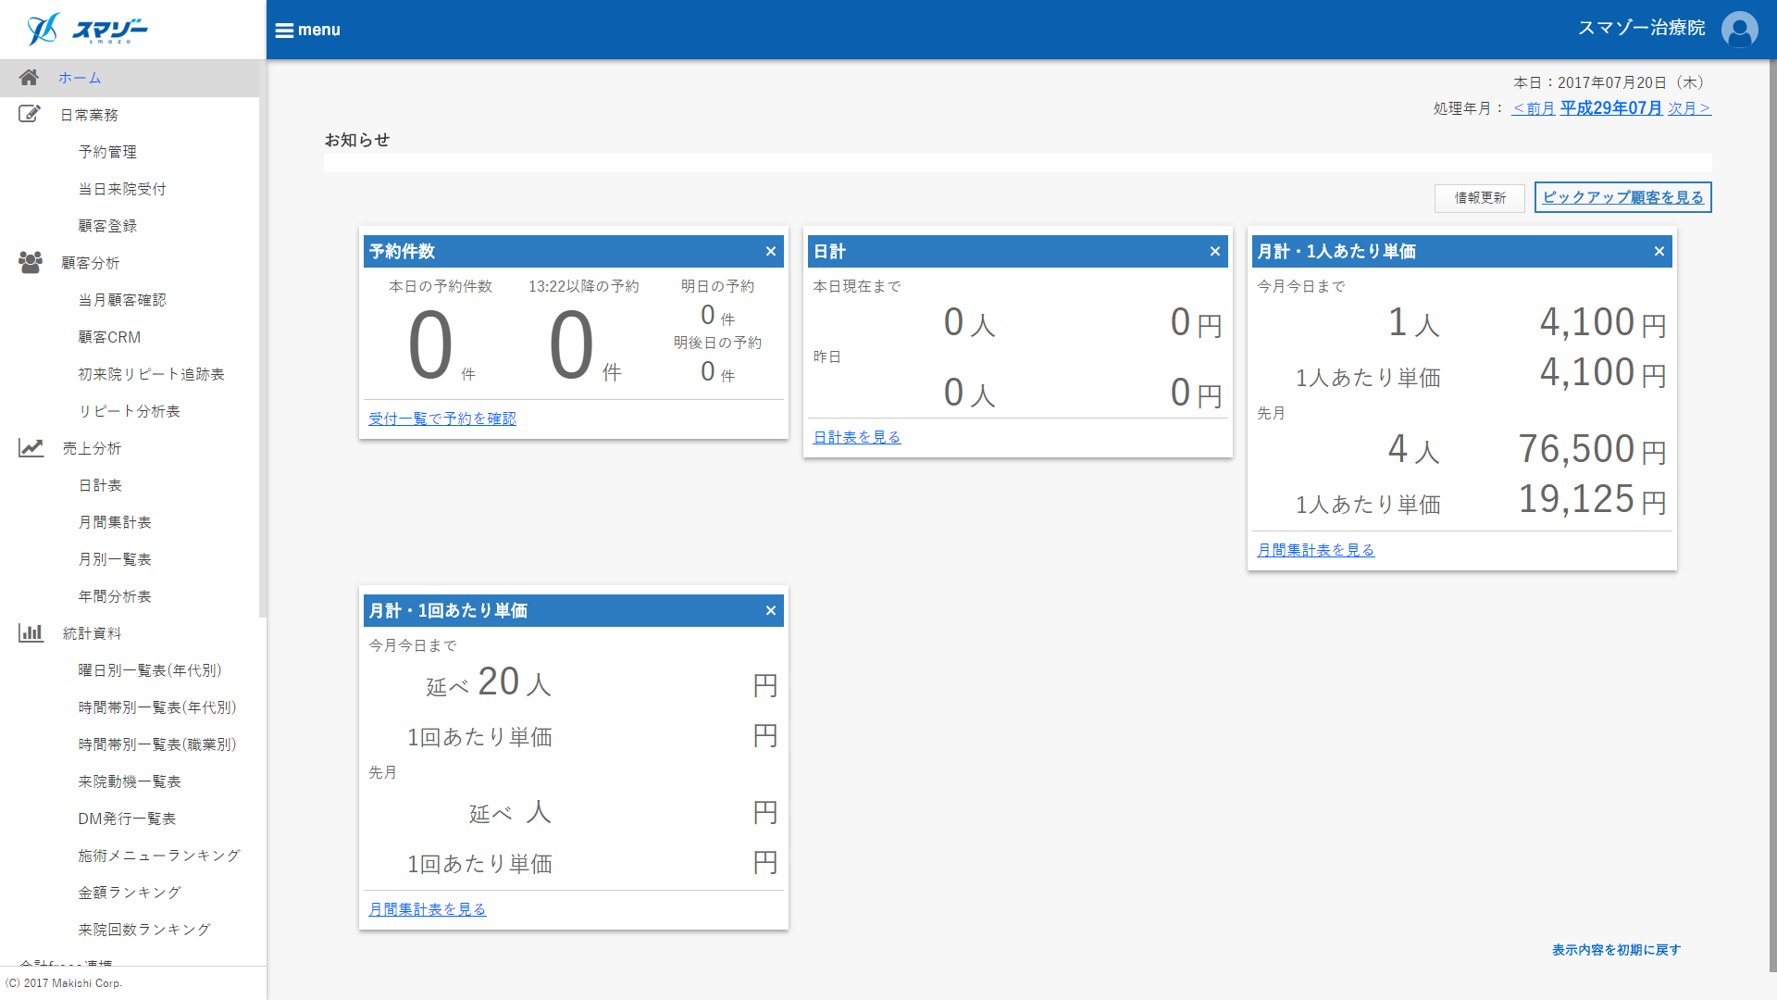Click the 日常業務 pencil edit icon
The height and width of the screenshot is (1000, 1777).
coord(30,114)
